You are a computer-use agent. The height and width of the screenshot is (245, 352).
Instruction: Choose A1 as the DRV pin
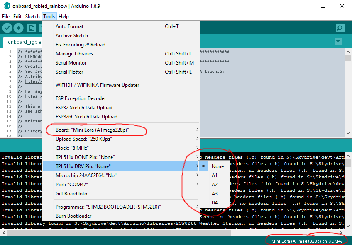214,175
